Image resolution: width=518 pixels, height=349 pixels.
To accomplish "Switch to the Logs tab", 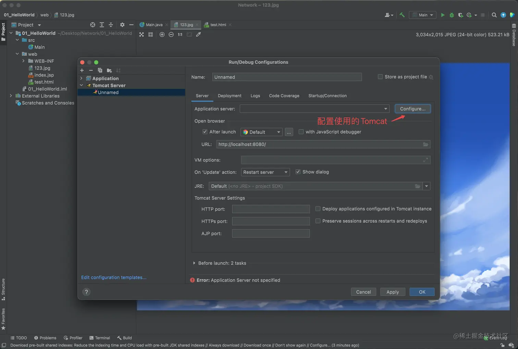I will [255, 96].
